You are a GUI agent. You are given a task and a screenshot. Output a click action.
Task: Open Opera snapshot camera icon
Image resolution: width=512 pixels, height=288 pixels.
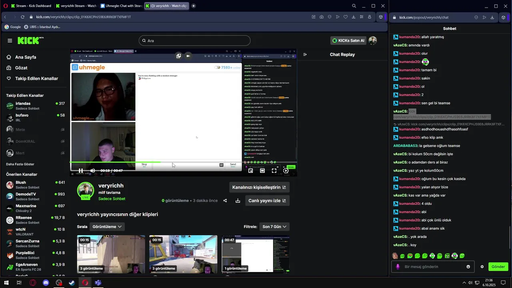(x=322, y=17)
